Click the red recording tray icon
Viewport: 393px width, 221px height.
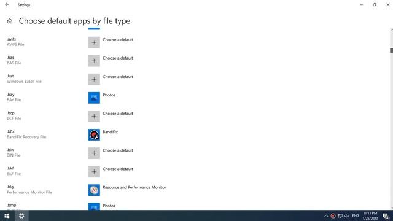pos(333,215)
